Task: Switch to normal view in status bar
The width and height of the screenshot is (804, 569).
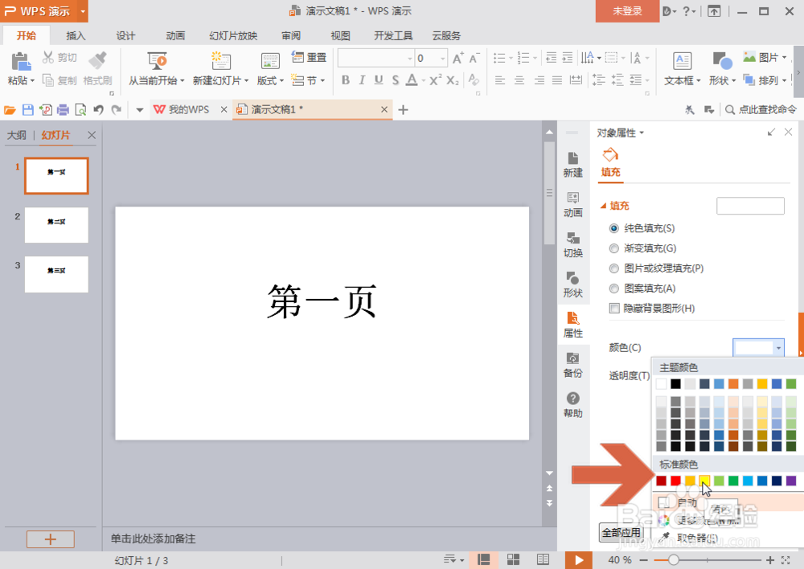Action: coord(483,560)
